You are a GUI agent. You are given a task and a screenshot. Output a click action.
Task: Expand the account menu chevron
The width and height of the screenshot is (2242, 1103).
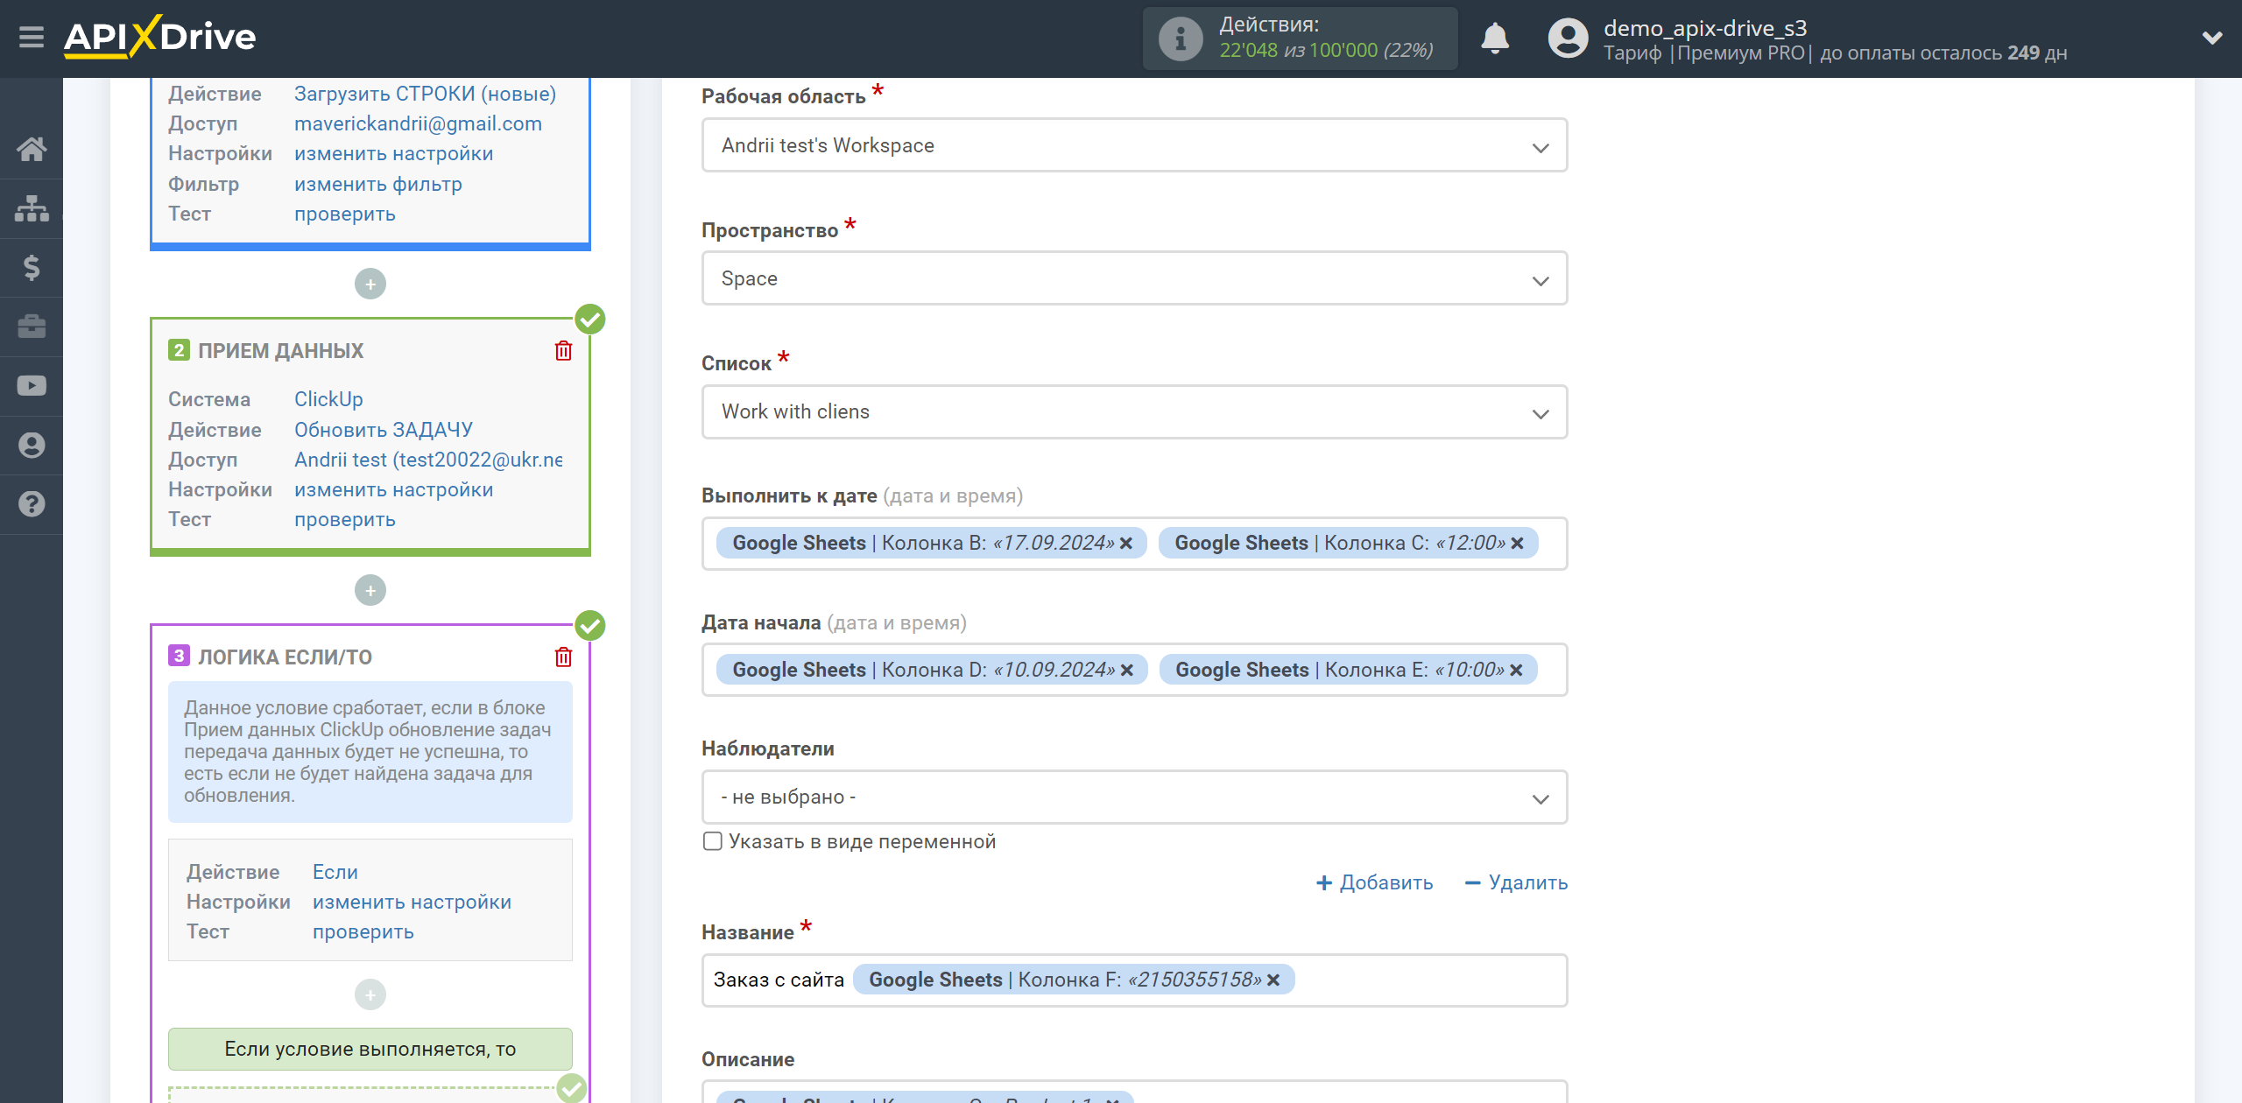pos(2212,38)
